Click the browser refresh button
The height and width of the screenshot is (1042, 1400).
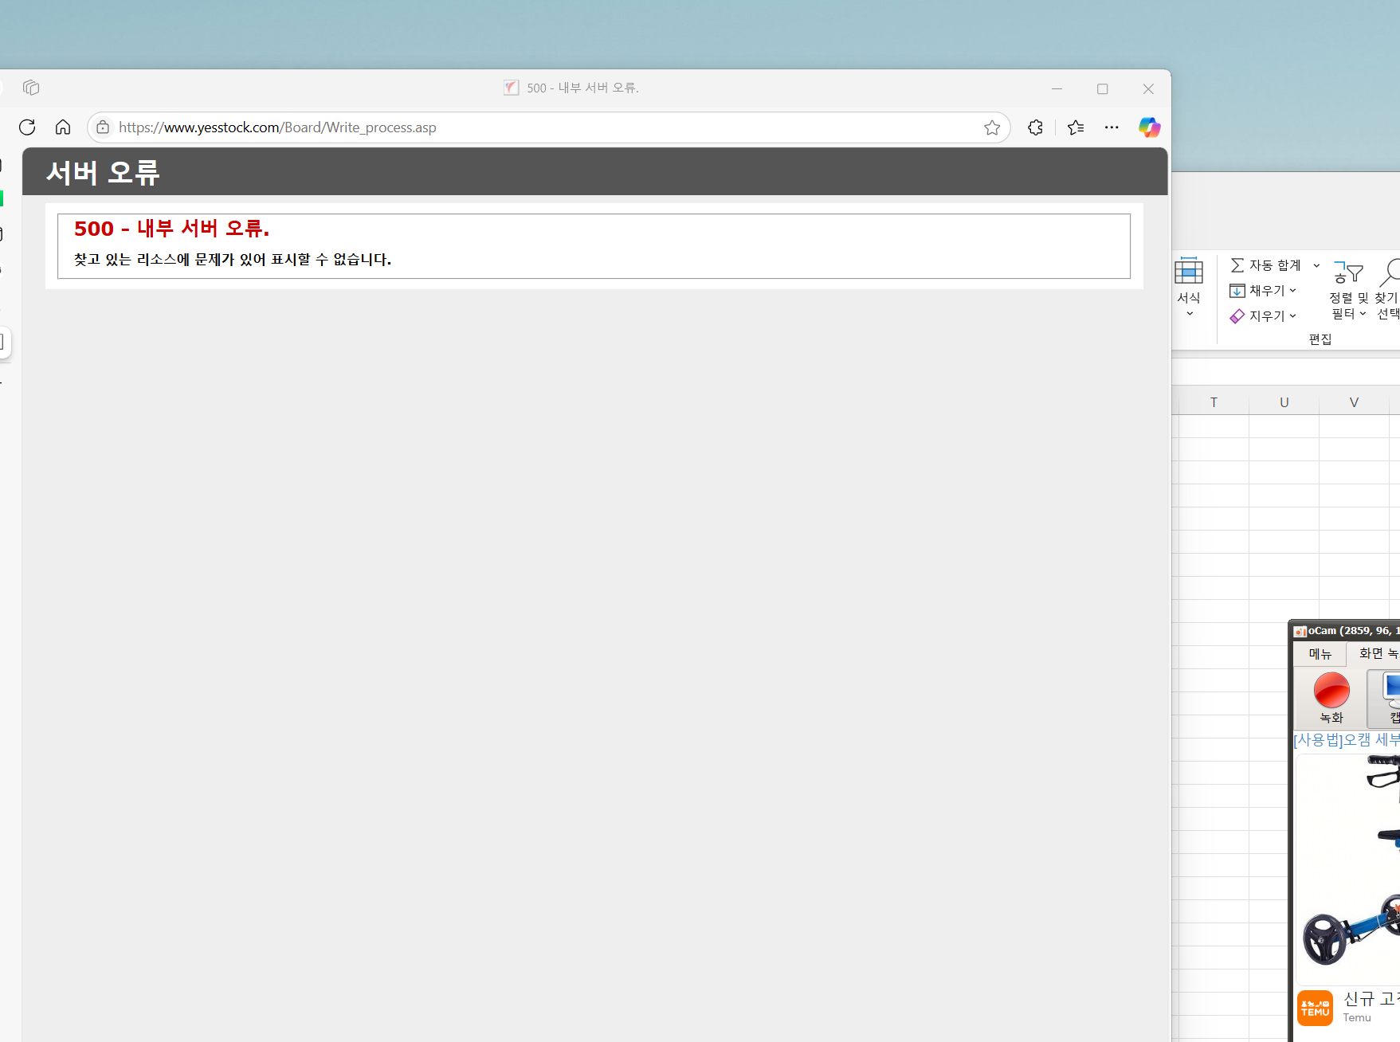(27, 127)
